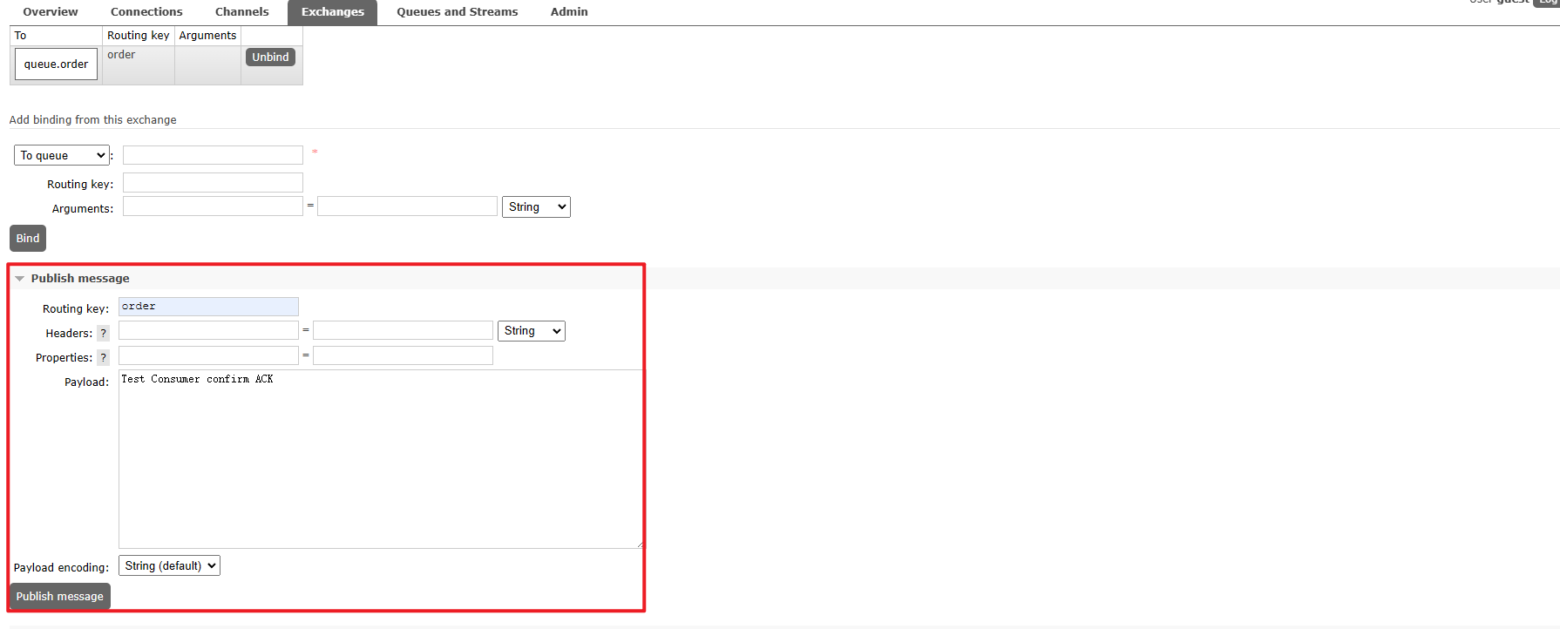The width and height of the screenshot is (1560, 629).
Task: Switch to the Admin tab
Action: (x=569, y=12)
